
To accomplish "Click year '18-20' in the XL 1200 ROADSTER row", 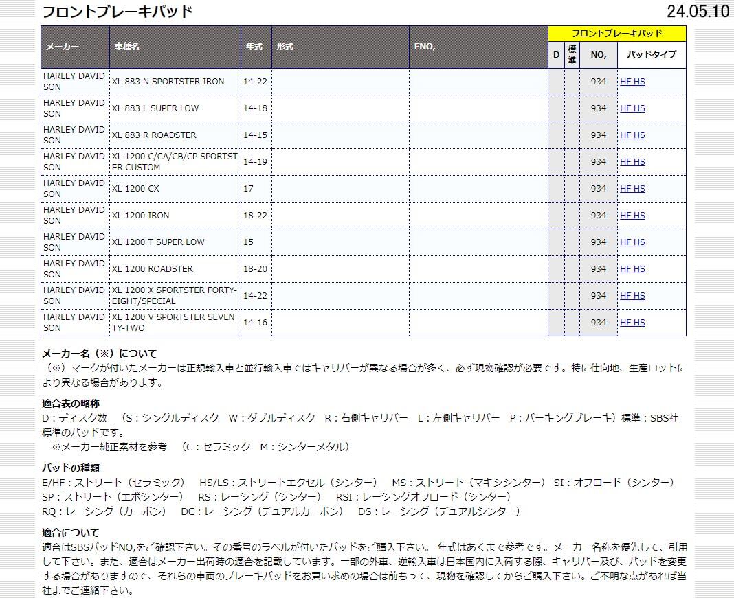I will (x=255, y=269).
